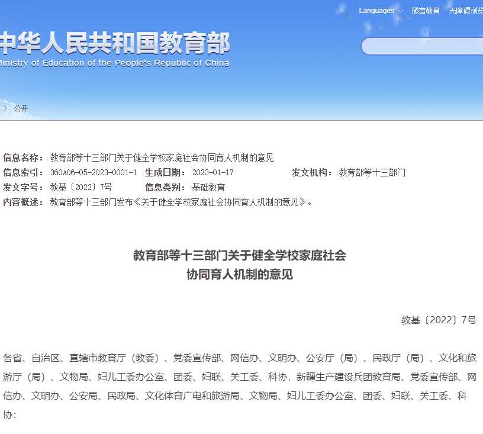The image size is (483, 434).
Task: Click the 信息名称 document name value
Action: [x=162, y=157]
